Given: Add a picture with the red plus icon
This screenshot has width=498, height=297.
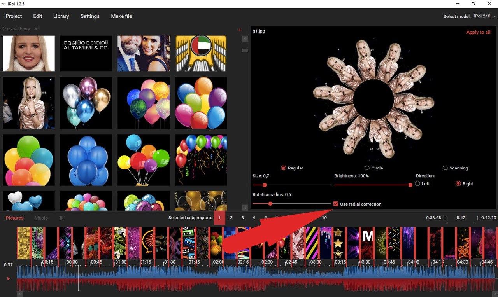Looking at the screenshot, I should (240, 30).
